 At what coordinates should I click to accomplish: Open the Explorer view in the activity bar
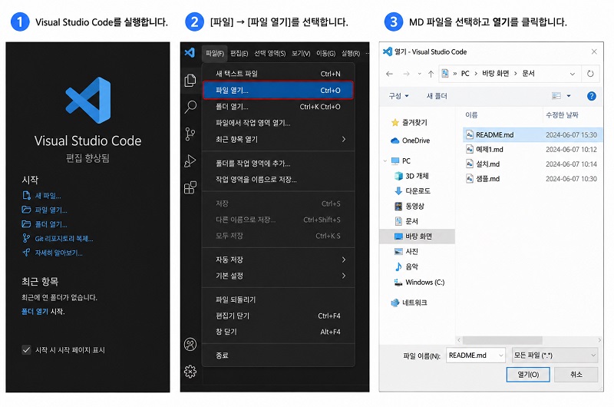(190, 81)
